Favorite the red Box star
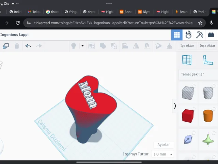The width and height of the screenshot is (218, 164). [194, 109]
